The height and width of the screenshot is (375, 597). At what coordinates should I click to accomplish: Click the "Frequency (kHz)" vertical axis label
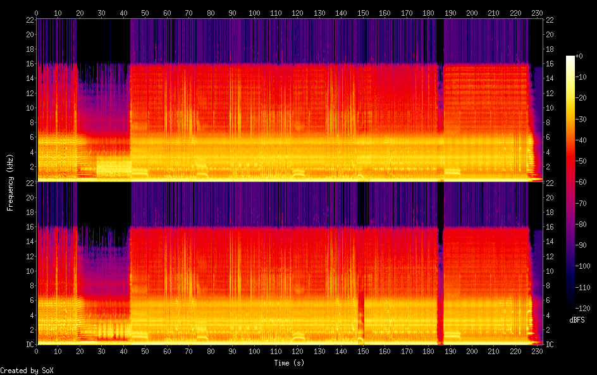pos(10,182)
